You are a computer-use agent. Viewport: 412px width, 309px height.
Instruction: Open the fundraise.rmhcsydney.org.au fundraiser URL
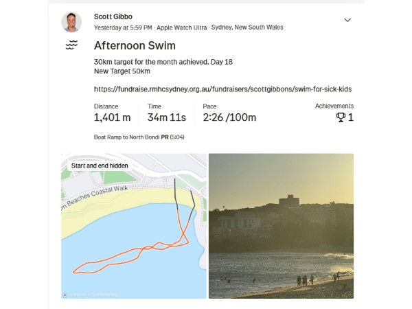click(x=223, y=89)
